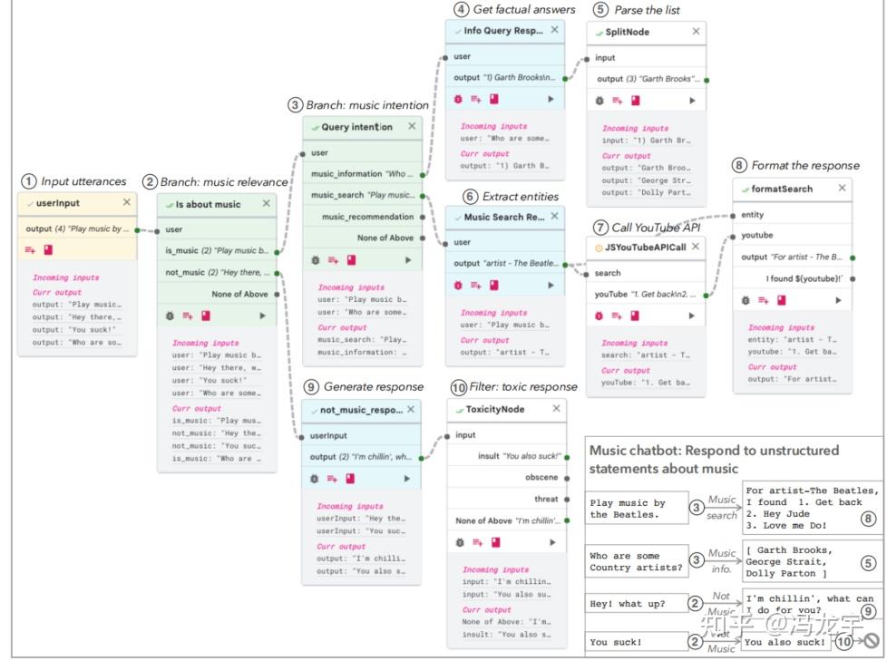Click the entity input row in formatSearch
887x661 pixels.
[793, 215]
